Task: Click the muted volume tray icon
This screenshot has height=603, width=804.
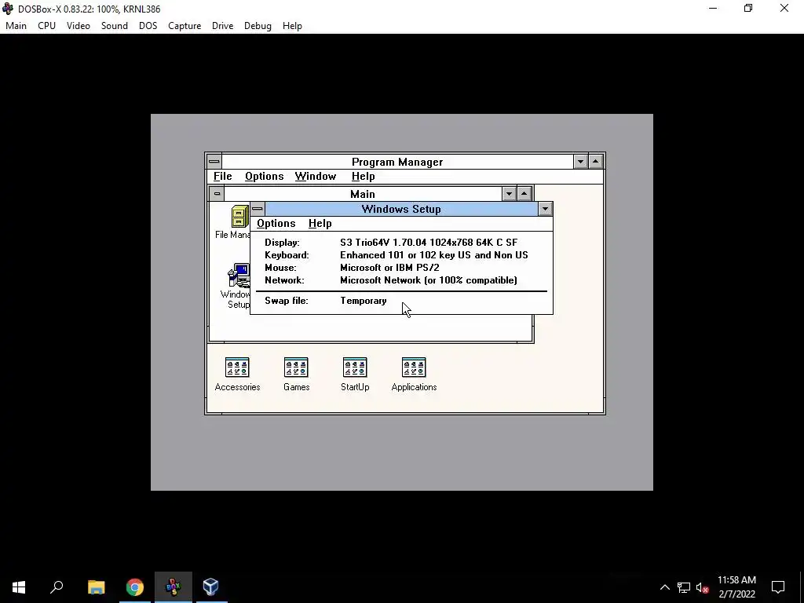Action: click(x=702, y=587)
